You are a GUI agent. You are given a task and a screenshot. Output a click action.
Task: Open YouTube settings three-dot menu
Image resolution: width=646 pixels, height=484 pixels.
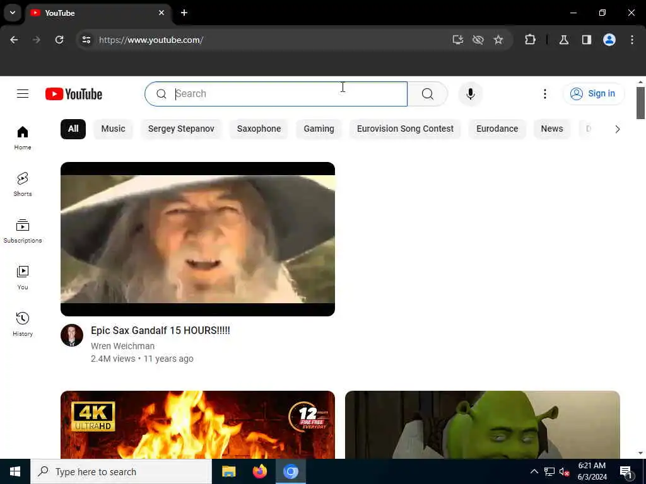[544, 94]
